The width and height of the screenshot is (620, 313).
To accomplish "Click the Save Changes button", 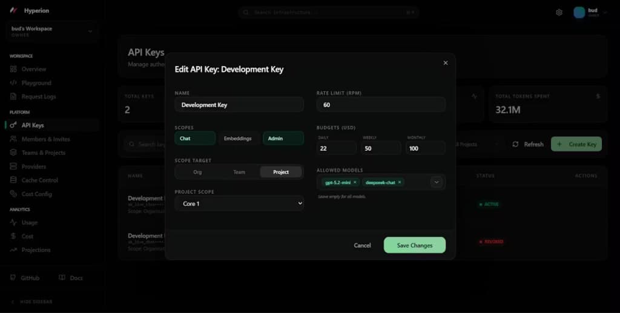I will click(414, 245).
